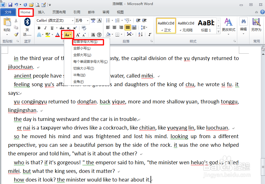This screenshot has width=265, height=184.
Task: Apply superscript formatting
Action: [x=75, y=28]
